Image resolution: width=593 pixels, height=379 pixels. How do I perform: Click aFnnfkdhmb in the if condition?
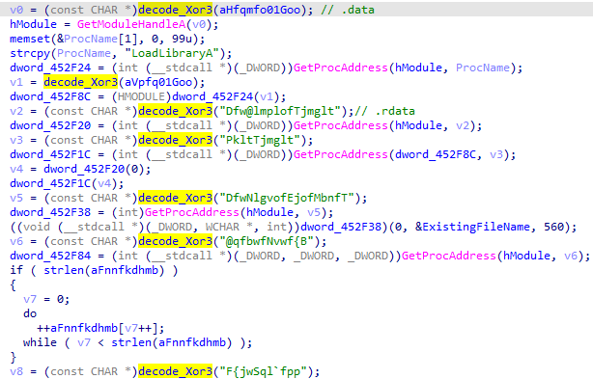[x=125, y=270]
